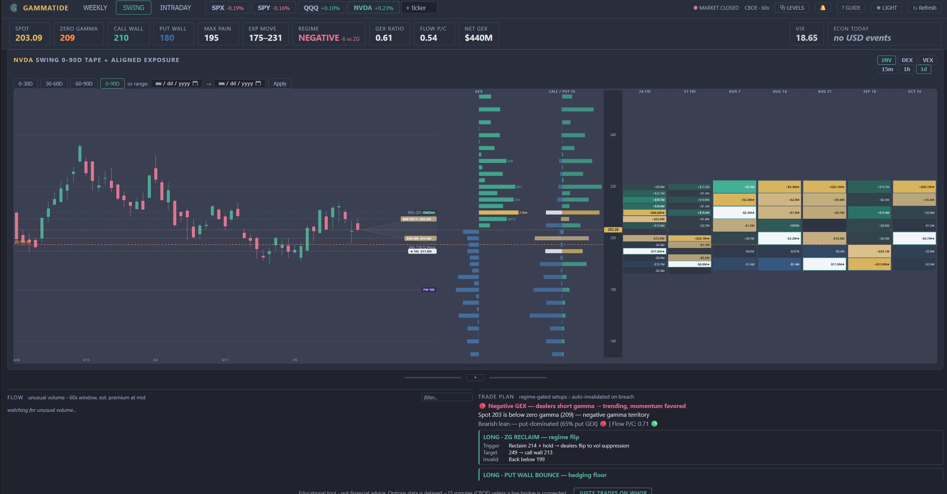Image resolution: width=947 pixels, height=494 pixels.
Task: Click the flow filter input
Action: 447,397
